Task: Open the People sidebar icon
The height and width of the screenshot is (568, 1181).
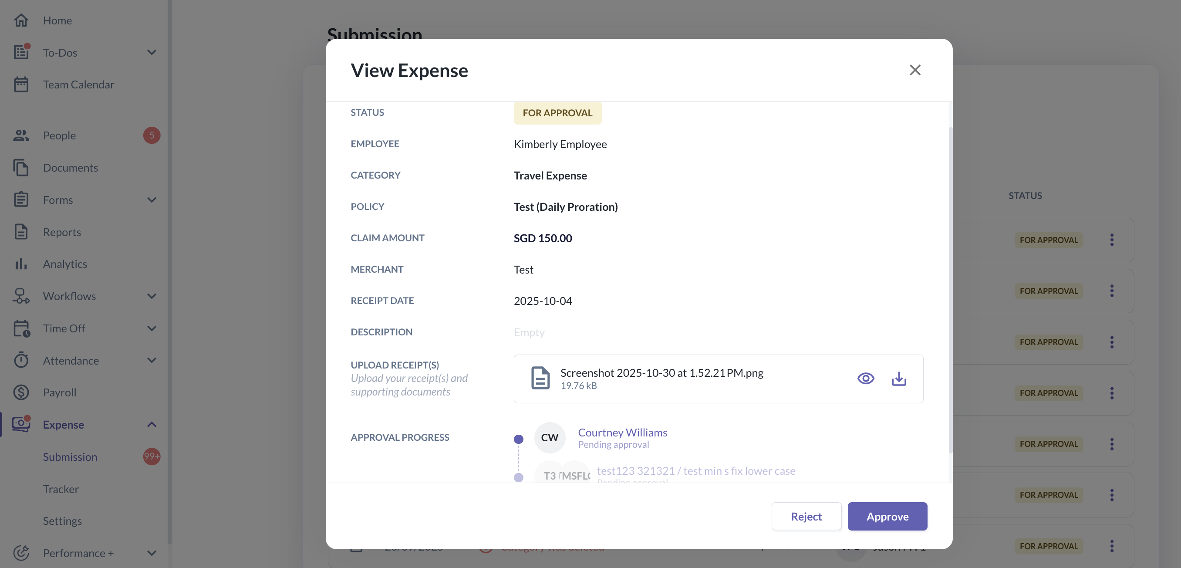Action: point(21,136)
